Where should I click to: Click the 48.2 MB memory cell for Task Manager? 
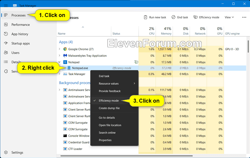point(164,74)
